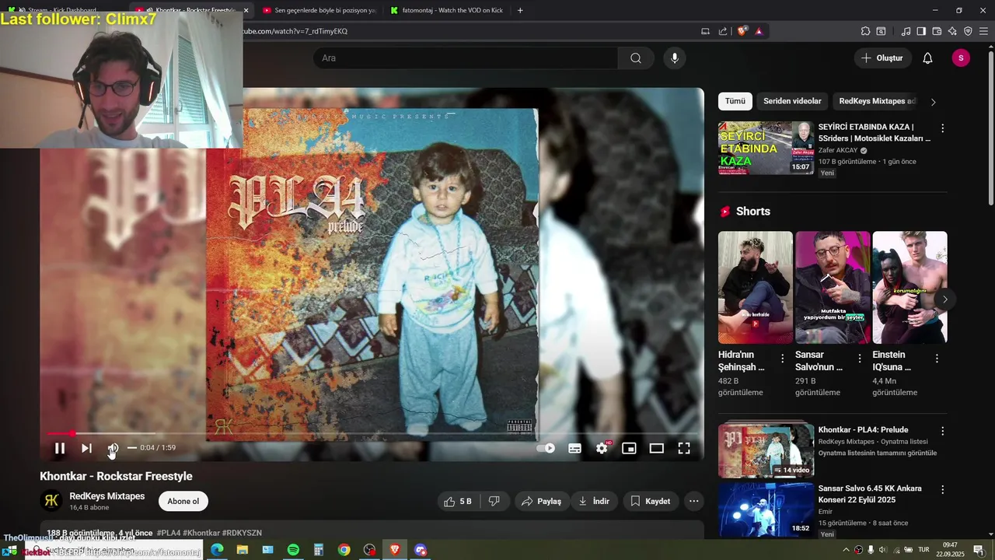The image size is (995, 560).
Task: Dislike the video
Action: pos(494,502)
